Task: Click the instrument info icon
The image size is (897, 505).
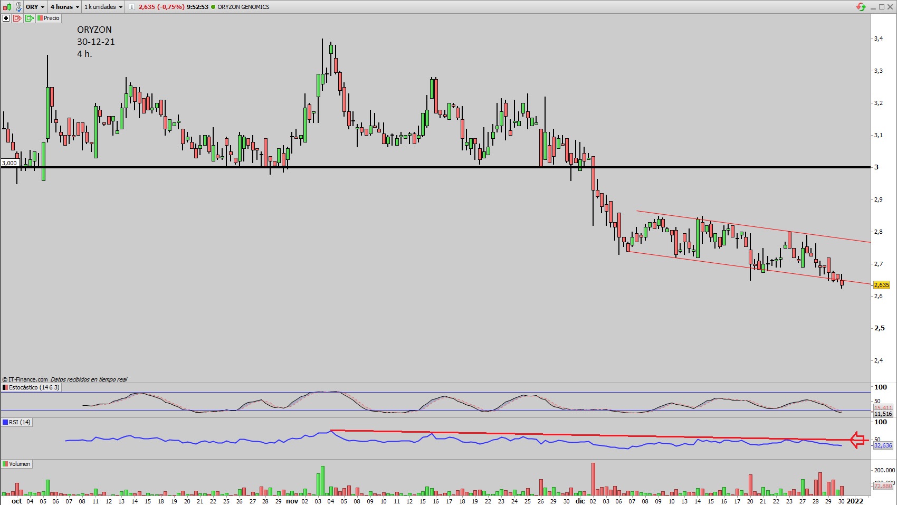Action: (131, 7)
